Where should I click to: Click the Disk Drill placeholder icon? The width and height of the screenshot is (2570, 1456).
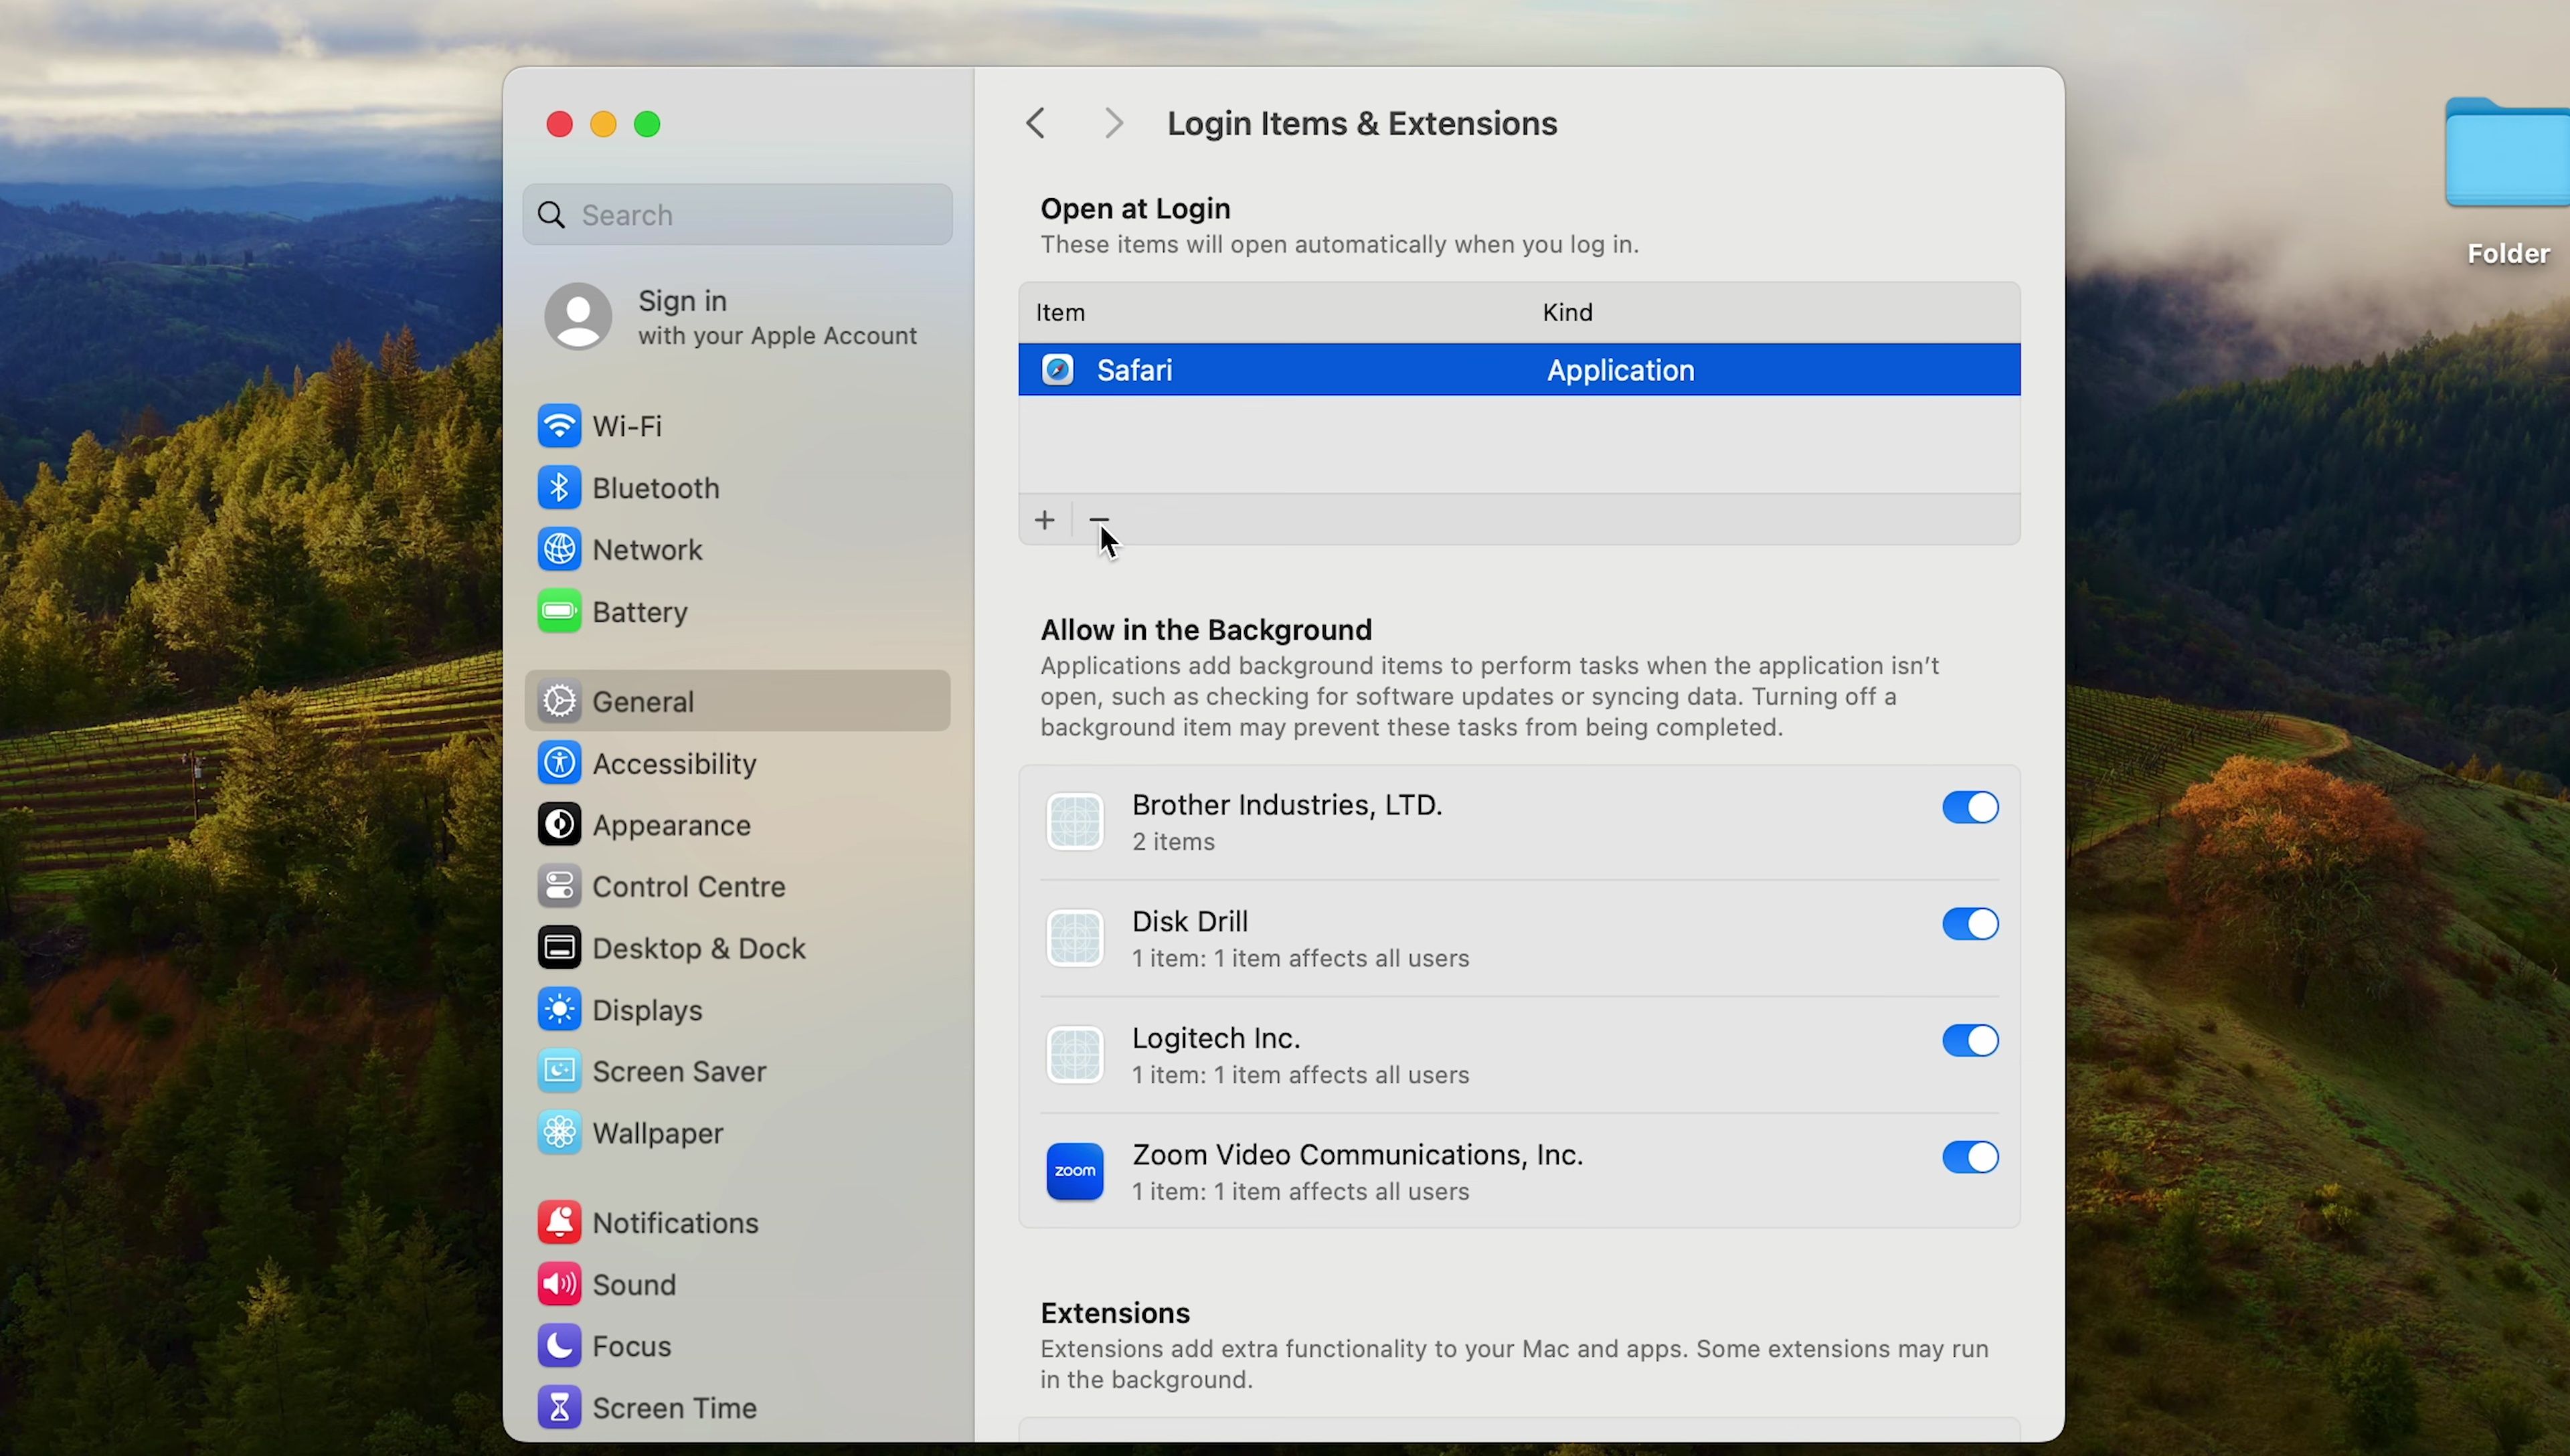click(x=1075, y=938)
